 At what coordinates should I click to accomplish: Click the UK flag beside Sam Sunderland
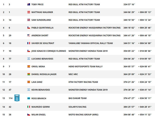(x=28, y=20)
